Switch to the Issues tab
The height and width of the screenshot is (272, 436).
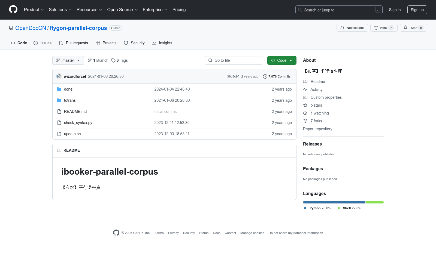pos(43,43)
